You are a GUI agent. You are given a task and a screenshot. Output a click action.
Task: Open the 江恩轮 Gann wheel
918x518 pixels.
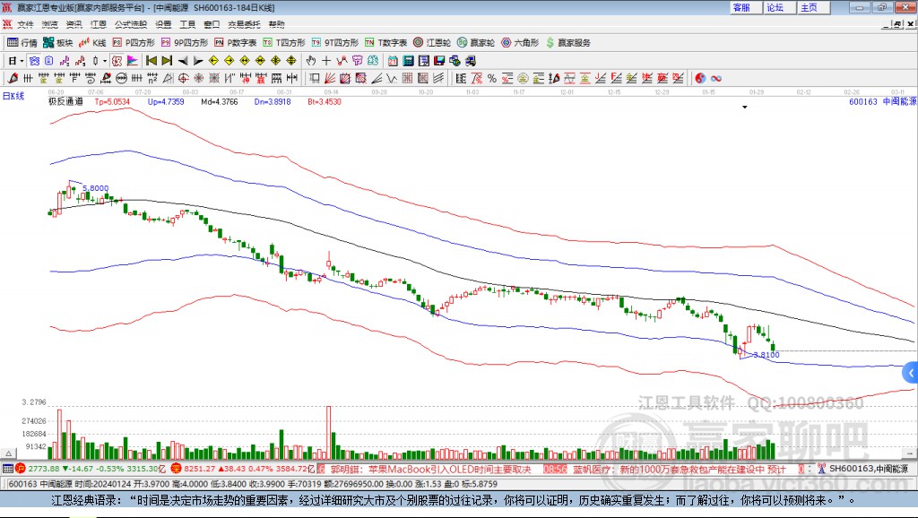click(432, 43)
